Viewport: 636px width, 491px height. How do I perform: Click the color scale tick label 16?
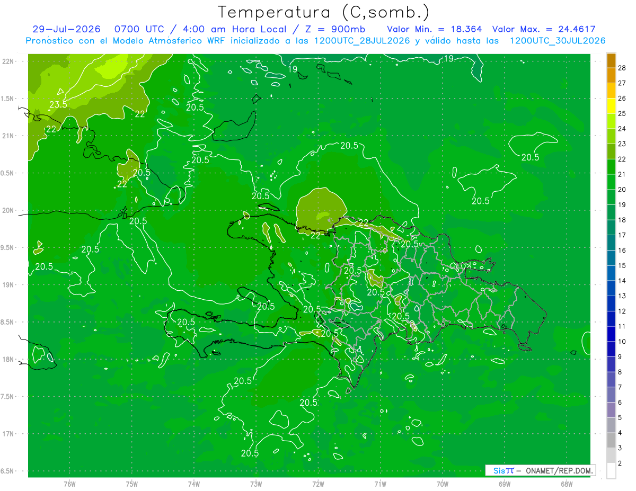pyautogui.click(x=622, y=250)
